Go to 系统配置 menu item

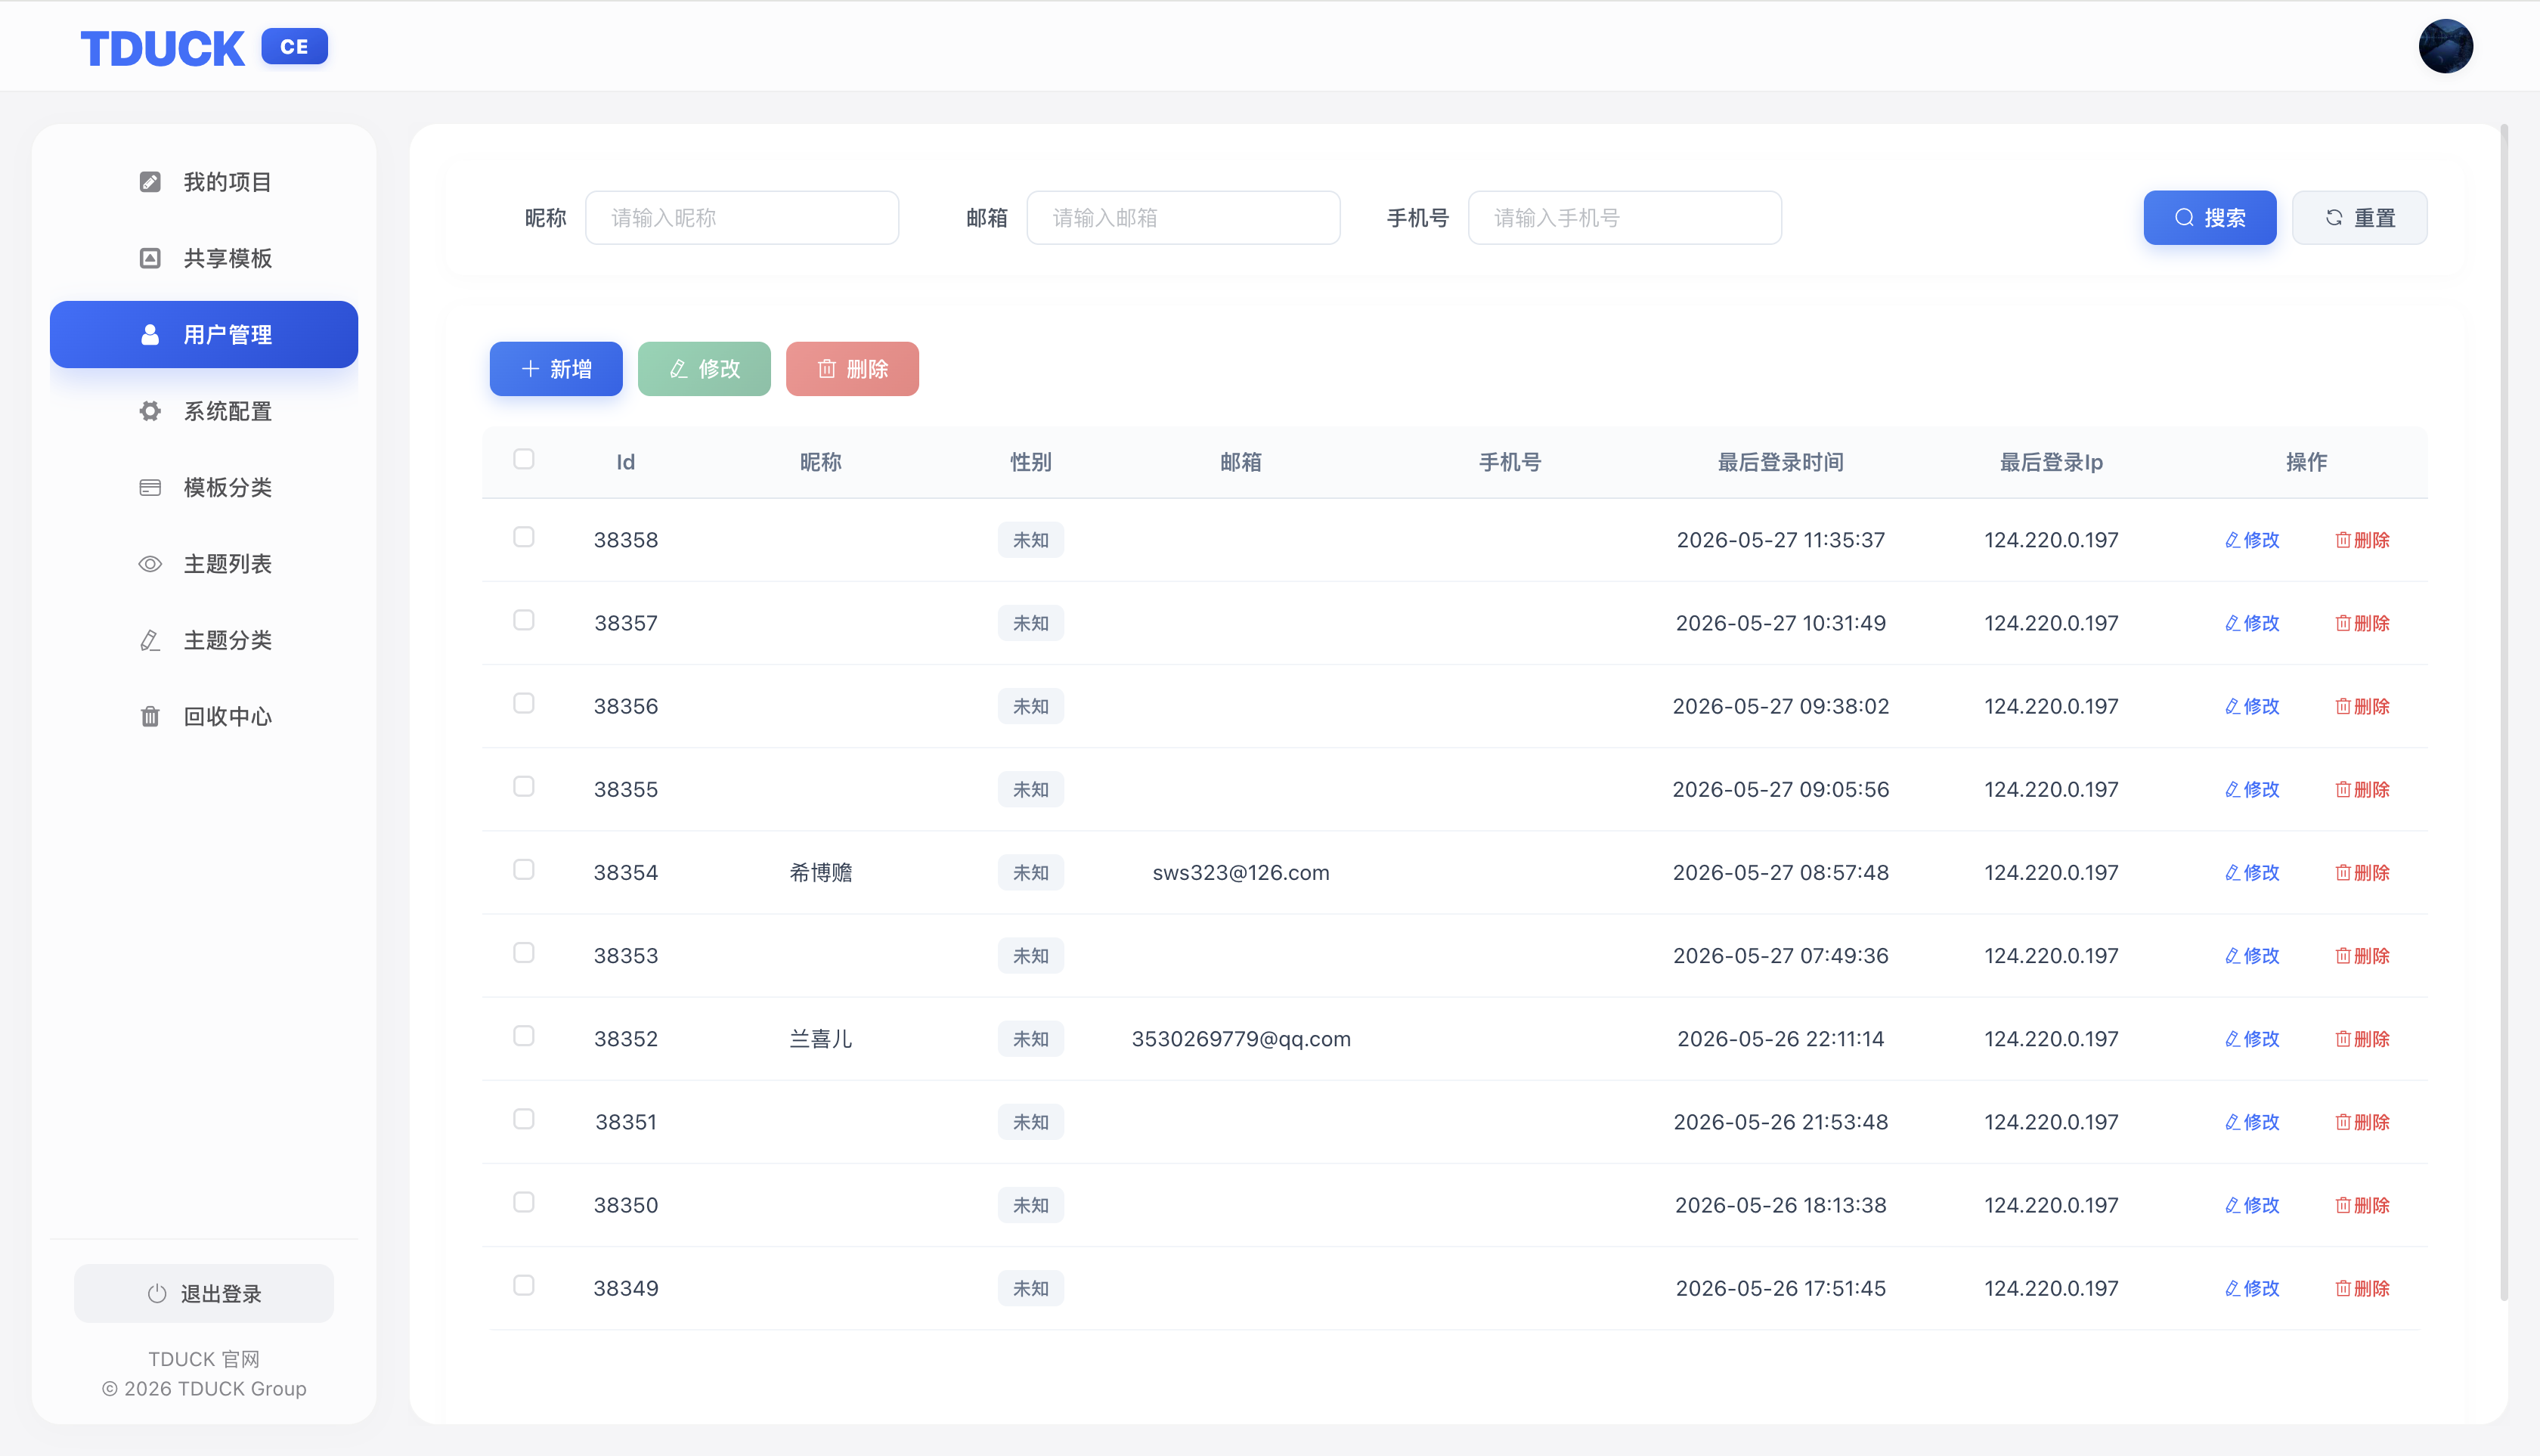point(204,411)
